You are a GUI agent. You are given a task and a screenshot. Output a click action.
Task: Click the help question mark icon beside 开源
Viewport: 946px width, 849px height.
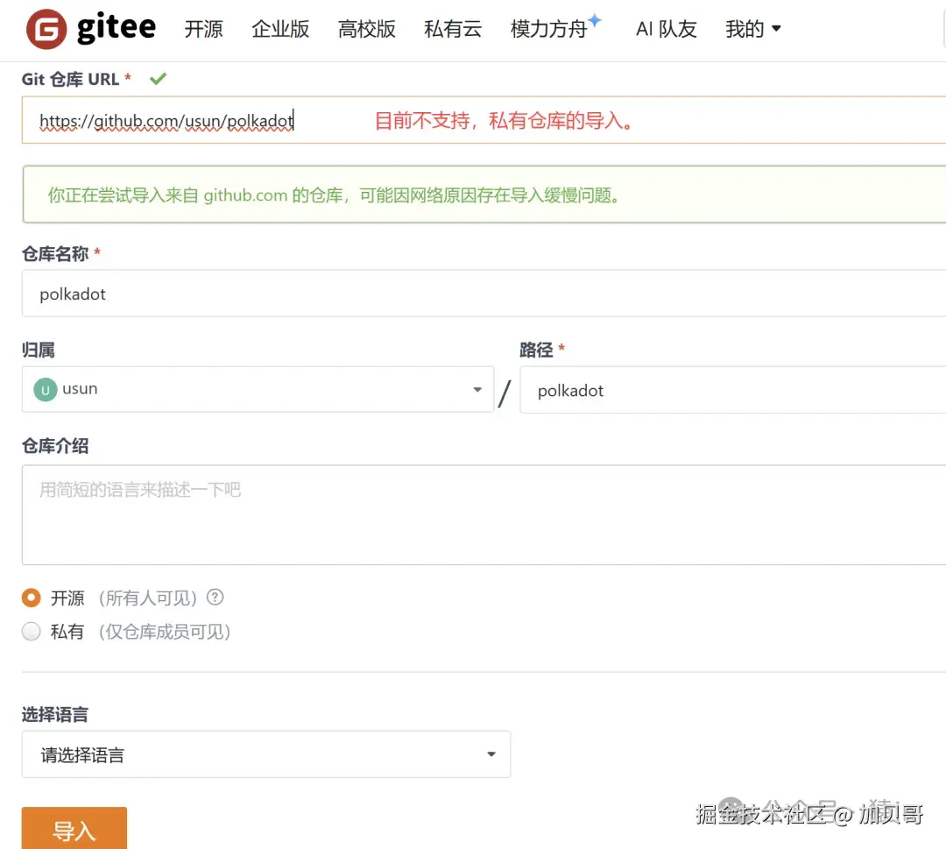(x=215, y=598)
